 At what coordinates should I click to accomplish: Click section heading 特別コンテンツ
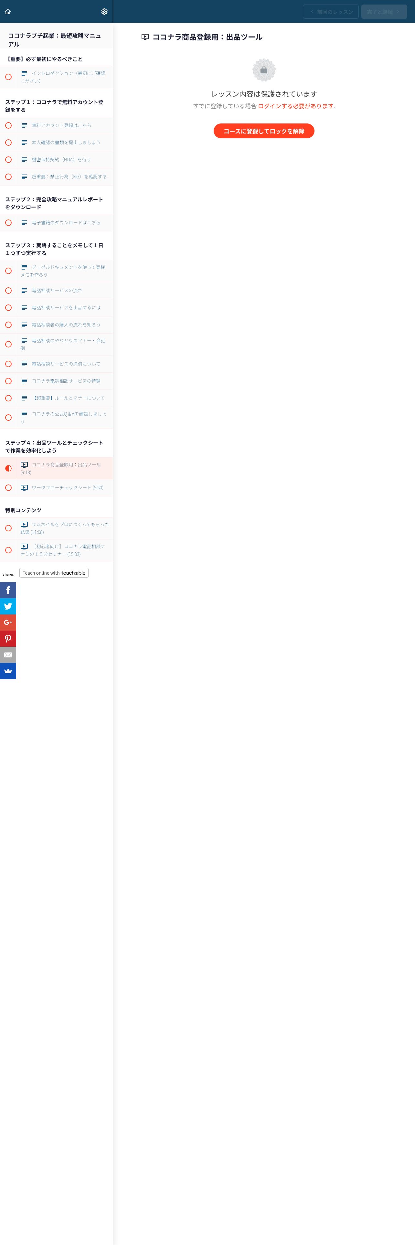click(x=23, y=510)
